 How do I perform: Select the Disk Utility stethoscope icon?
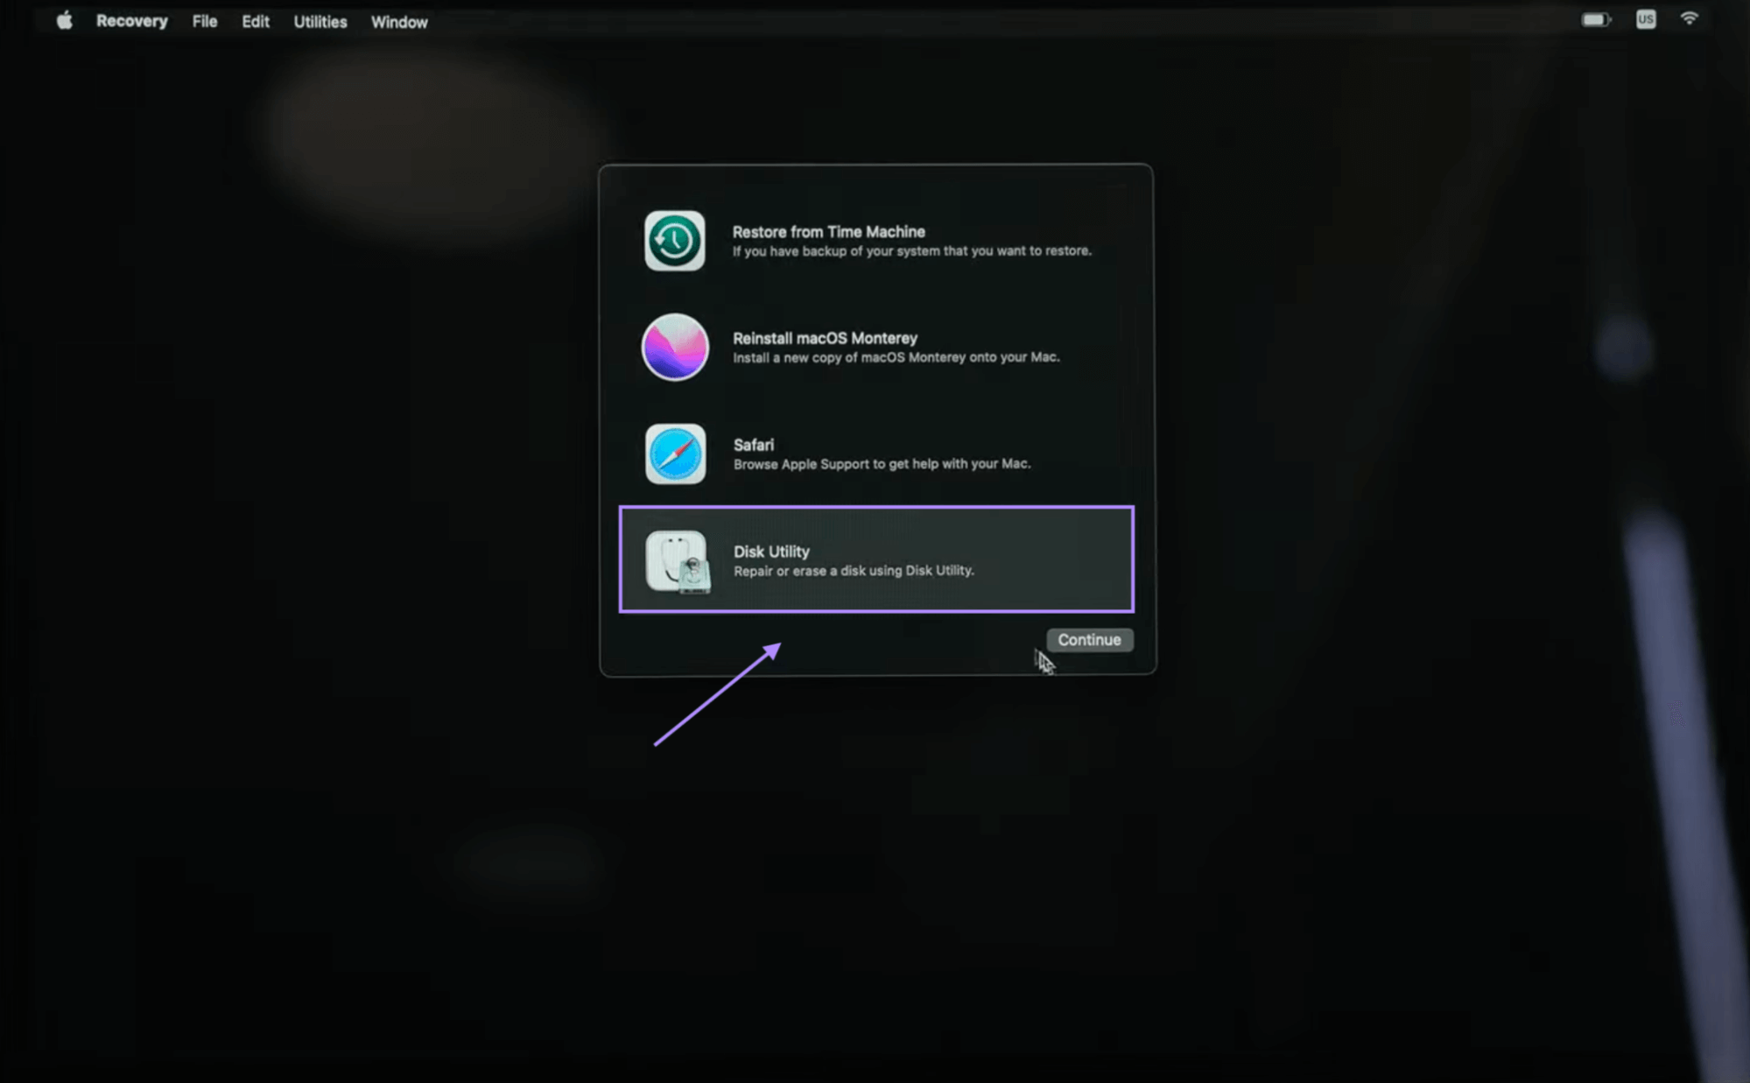tap(678, 562)
